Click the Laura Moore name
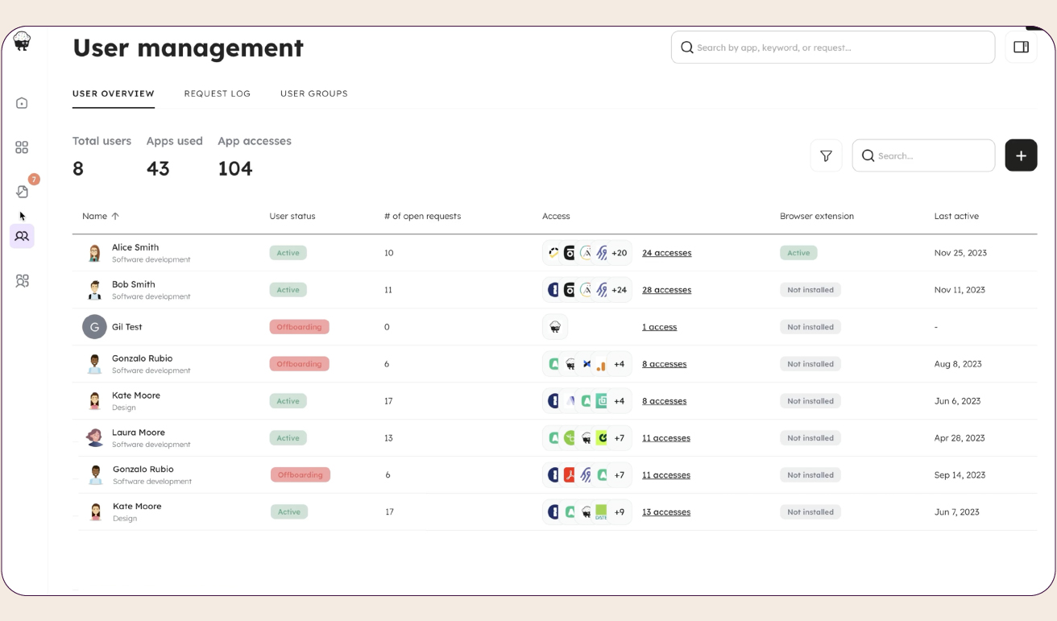This screenshot has height=621, width=1057. pyautogui.click(x=139, y=433)
